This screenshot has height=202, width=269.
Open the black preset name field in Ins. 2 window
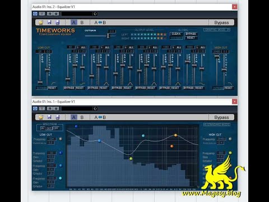(x=77, y=13)
